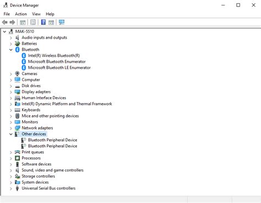261x203 pixels.
Task: Click the Display adapters icon
Action: pyautogui.click(x=17, y=92)
